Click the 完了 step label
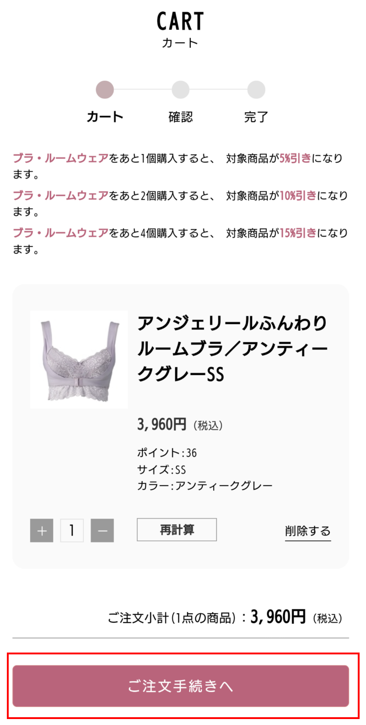Viewport: 366px width, 725px height. pos(256,117)
